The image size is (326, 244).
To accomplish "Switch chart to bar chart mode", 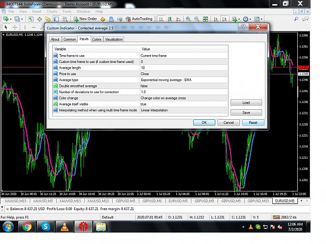I will click(x=161, y=19).
